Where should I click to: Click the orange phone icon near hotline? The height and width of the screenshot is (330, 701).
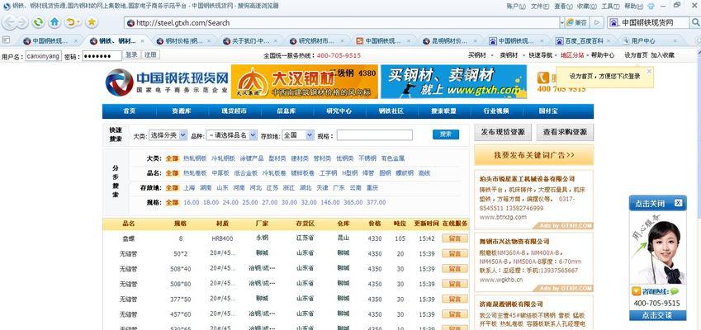pyautogui.click(x=542, y=78)
